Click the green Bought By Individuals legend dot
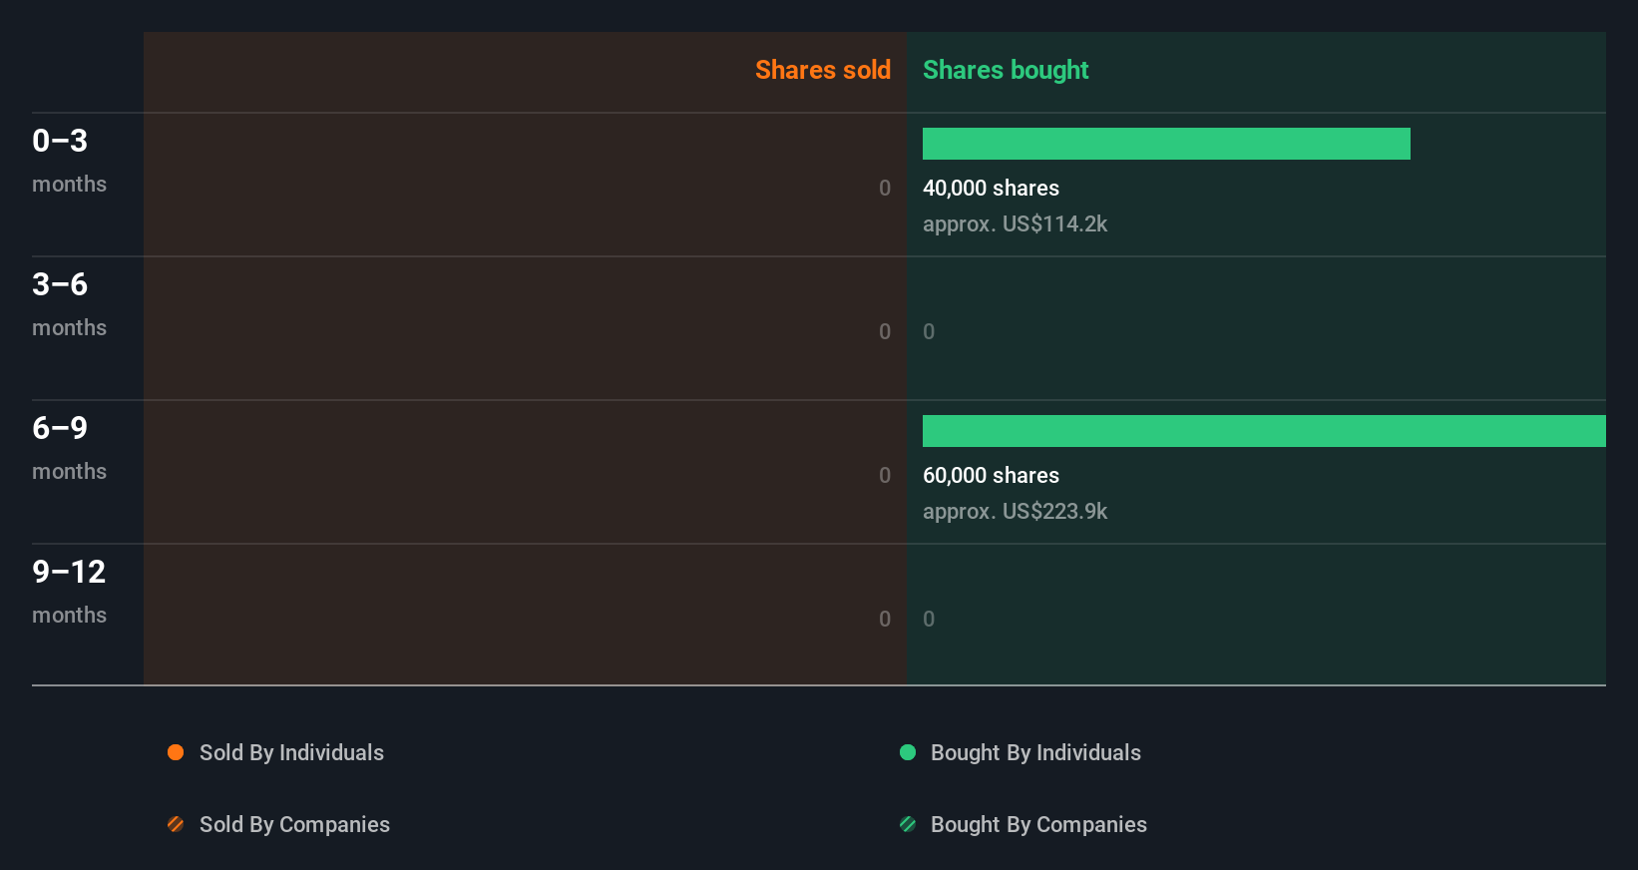Viewport: 1638px width, 870px height. pos(908,752)
